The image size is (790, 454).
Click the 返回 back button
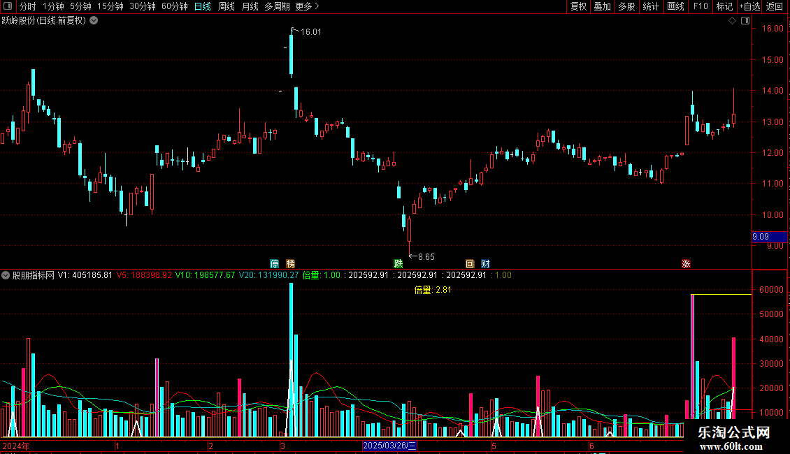coord(775,6)
